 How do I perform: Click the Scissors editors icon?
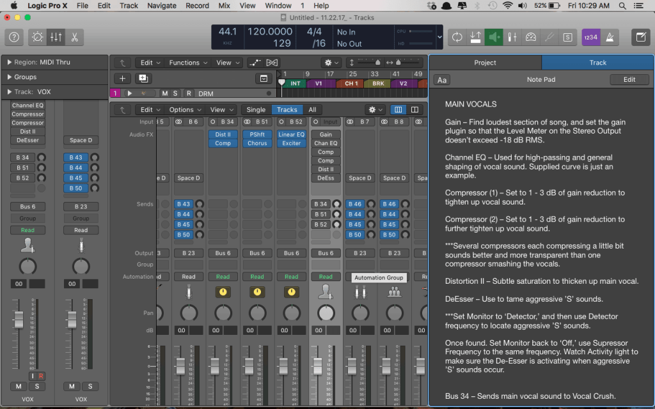[x=74, y=37]
